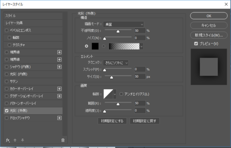Click the キャンセル button
231x148 pixels.
click(209, 26)
